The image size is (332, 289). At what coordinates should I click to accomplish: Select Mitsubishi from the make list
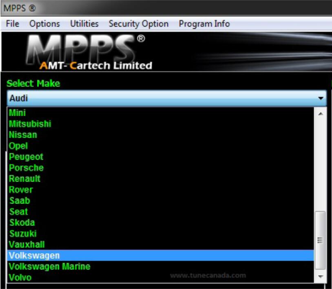pos(161,124)
